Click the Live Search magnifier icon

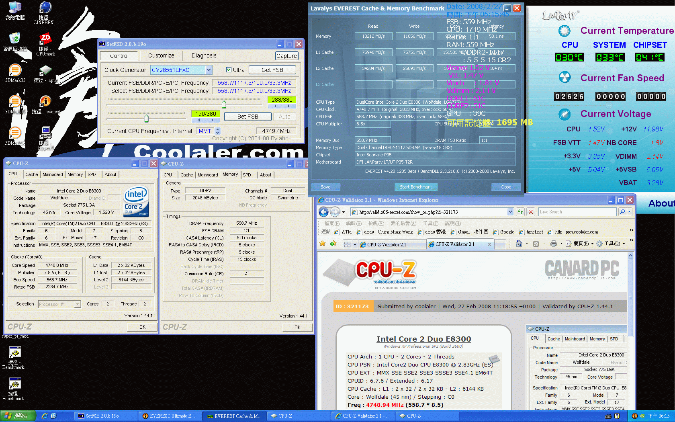(x=622, y=212)
